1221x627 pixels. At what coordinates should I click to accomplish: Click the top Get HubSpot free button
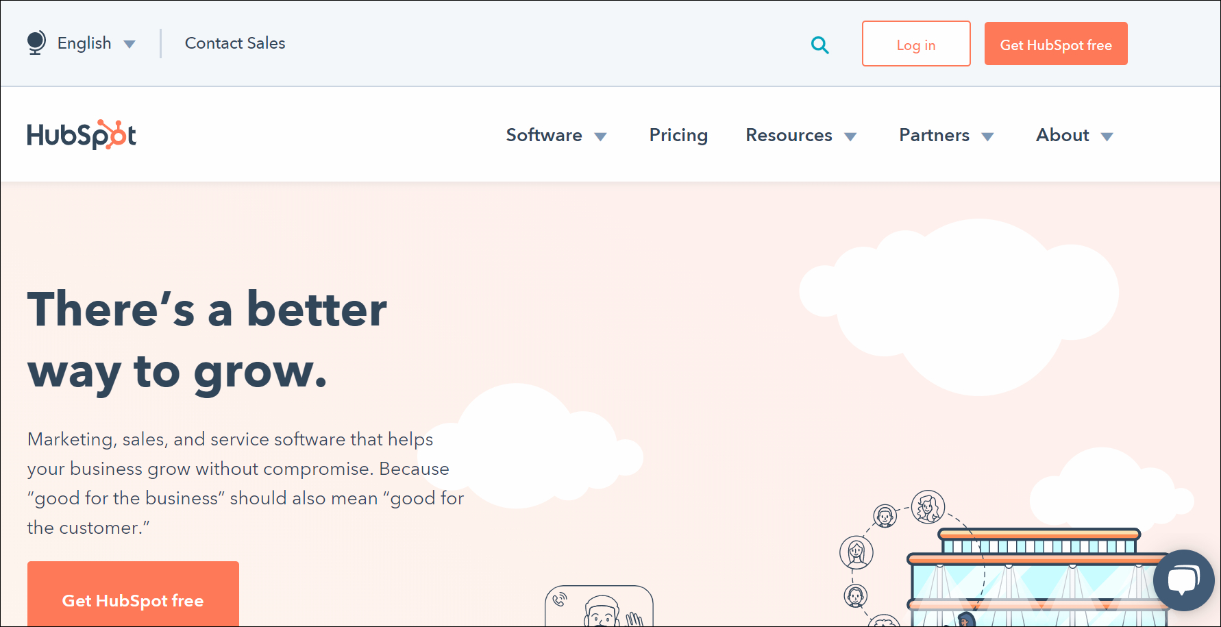tap(1055, 44)
